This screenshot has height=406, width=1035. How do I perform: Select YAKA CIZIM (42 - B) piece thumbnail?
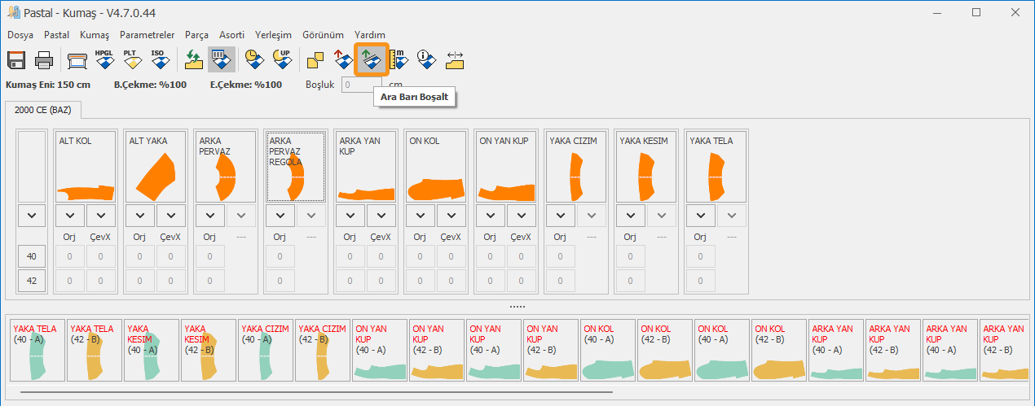pyautogui.click(x=322, y=350)
